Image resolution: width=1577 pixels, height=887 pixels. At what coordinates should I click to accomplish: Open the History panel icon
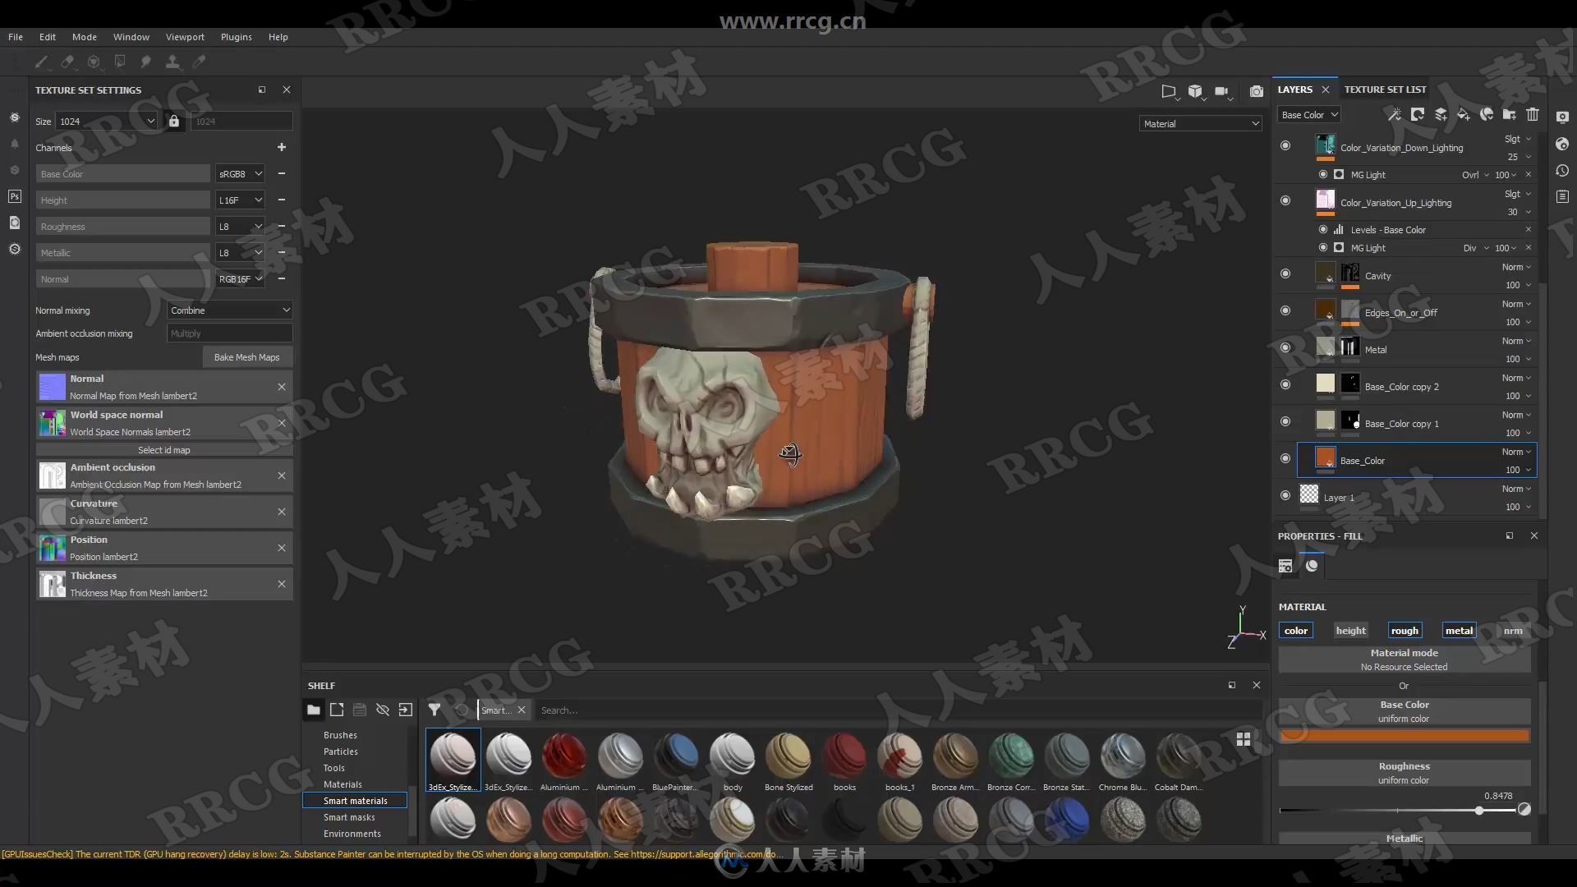pos(1562,171)
